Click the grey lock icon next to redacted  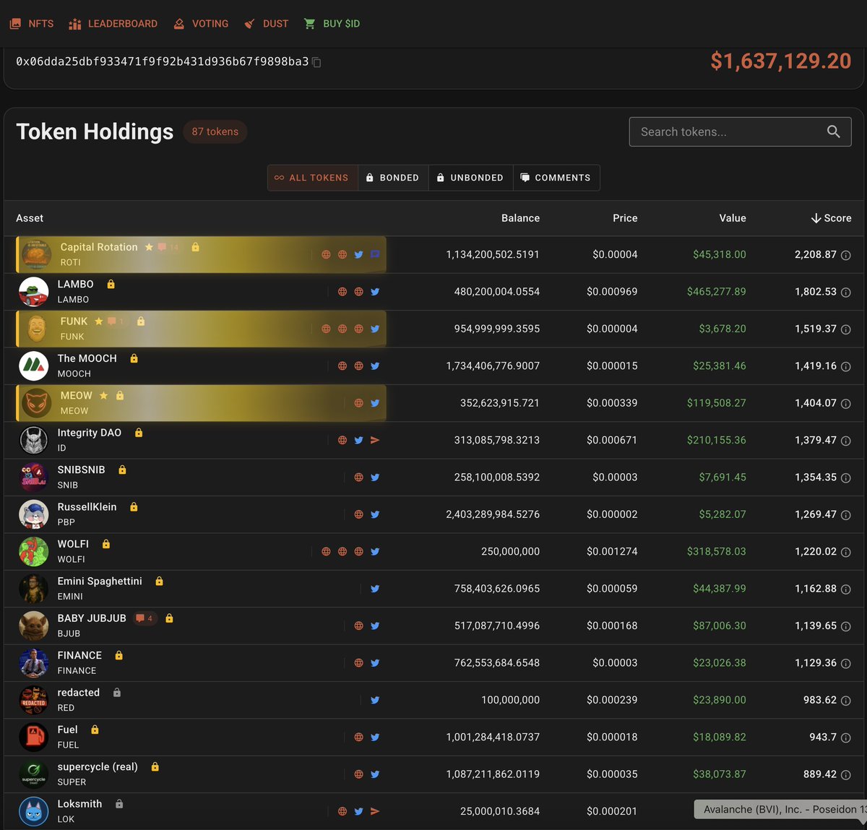tap(117, 693)
